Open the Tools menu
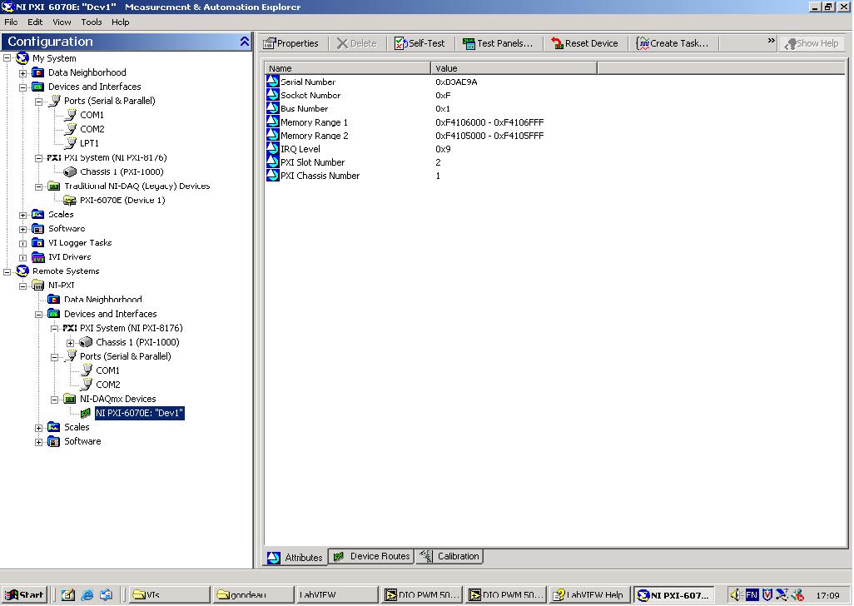 tap(91, 22)
